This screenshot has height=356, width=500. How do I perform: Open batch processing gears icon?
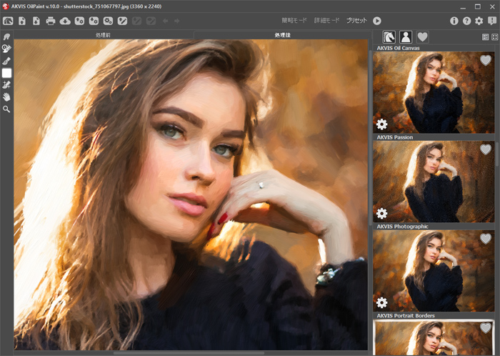[x=108, y=21]
